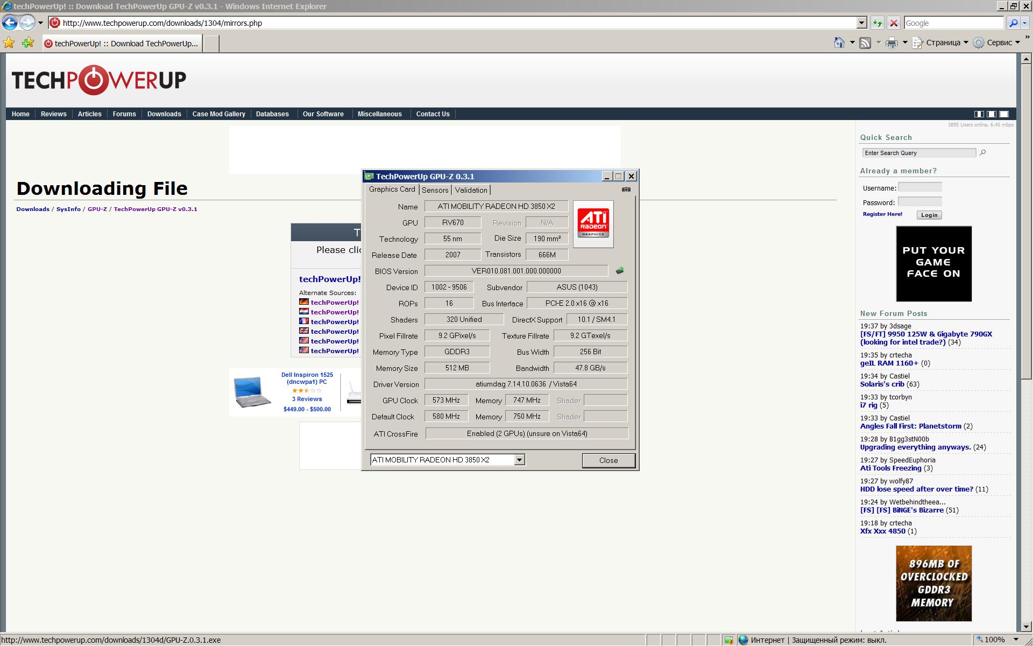The image size is (1033, 646).
Task: Click the Username input field
Action: point(919,187)
